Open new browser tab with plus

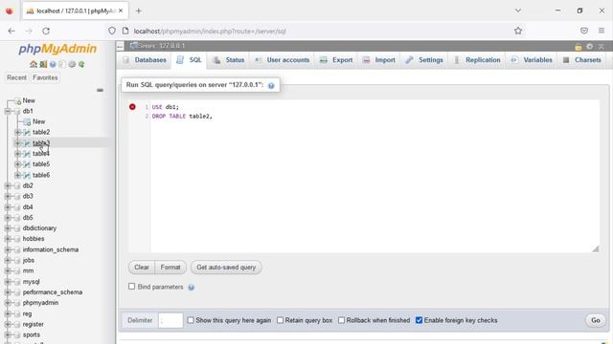point(138,11)
